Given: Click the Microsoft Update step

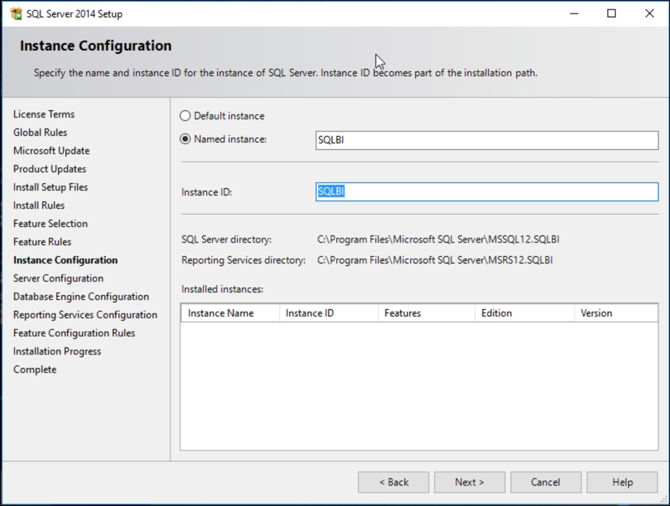Looking at the screenshot, I should click(51, 151).
